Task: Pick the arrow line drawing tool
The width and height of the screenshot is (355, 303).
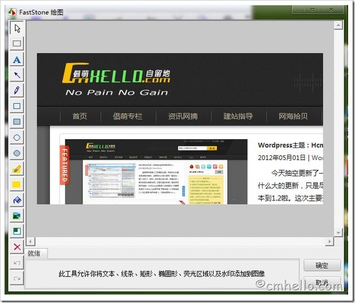Action: point(17,75)
